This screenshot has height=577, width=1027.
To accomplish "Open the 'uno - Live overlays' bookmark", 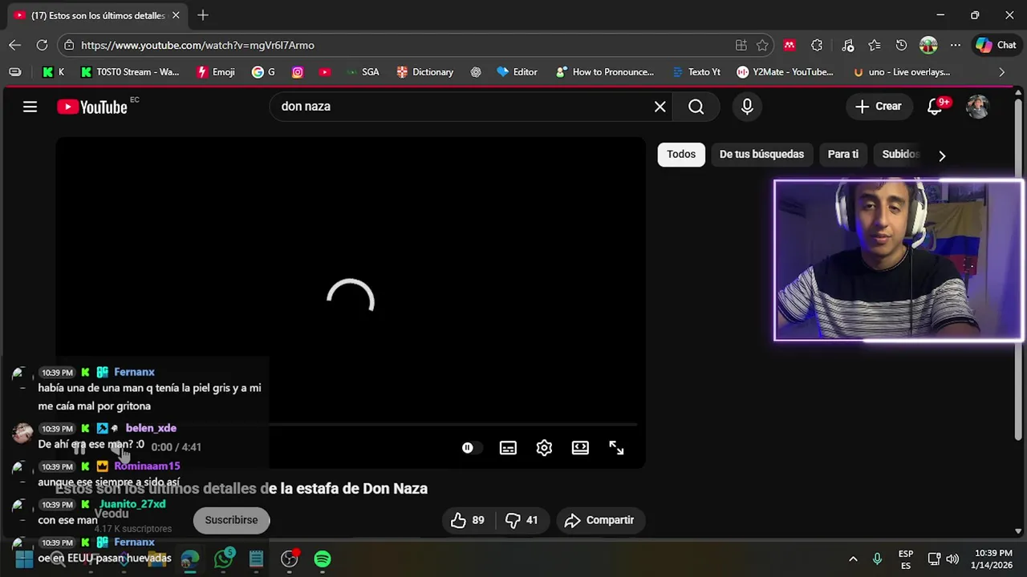I will 902,72.
